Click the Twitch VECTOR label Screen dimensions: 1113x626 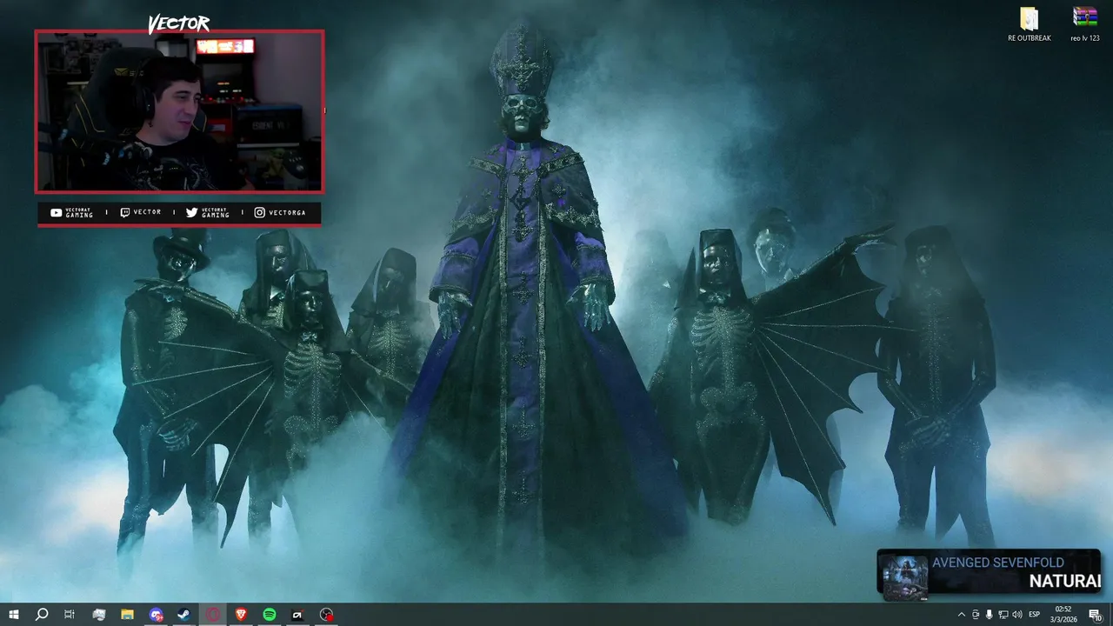[147, 212]
